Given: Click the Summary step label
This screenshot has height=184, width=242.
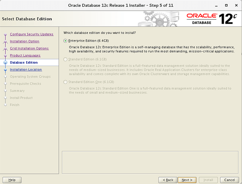Looking at the screenshot, I should [17, 91].
